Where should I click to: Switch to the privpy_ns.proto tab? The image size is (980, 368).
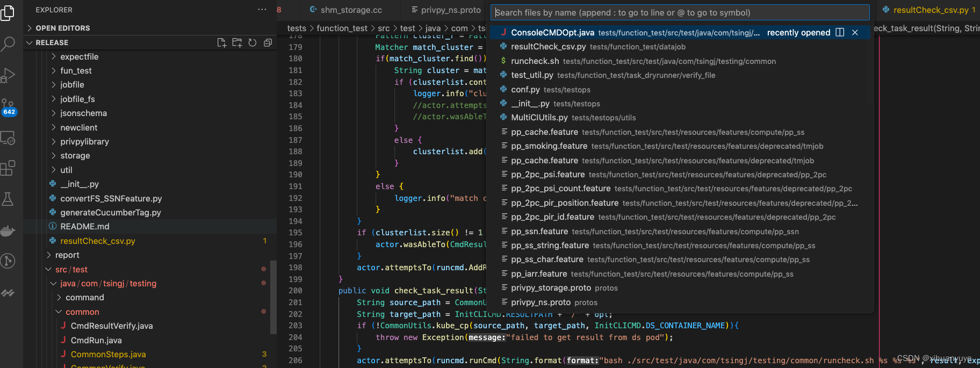445,10
